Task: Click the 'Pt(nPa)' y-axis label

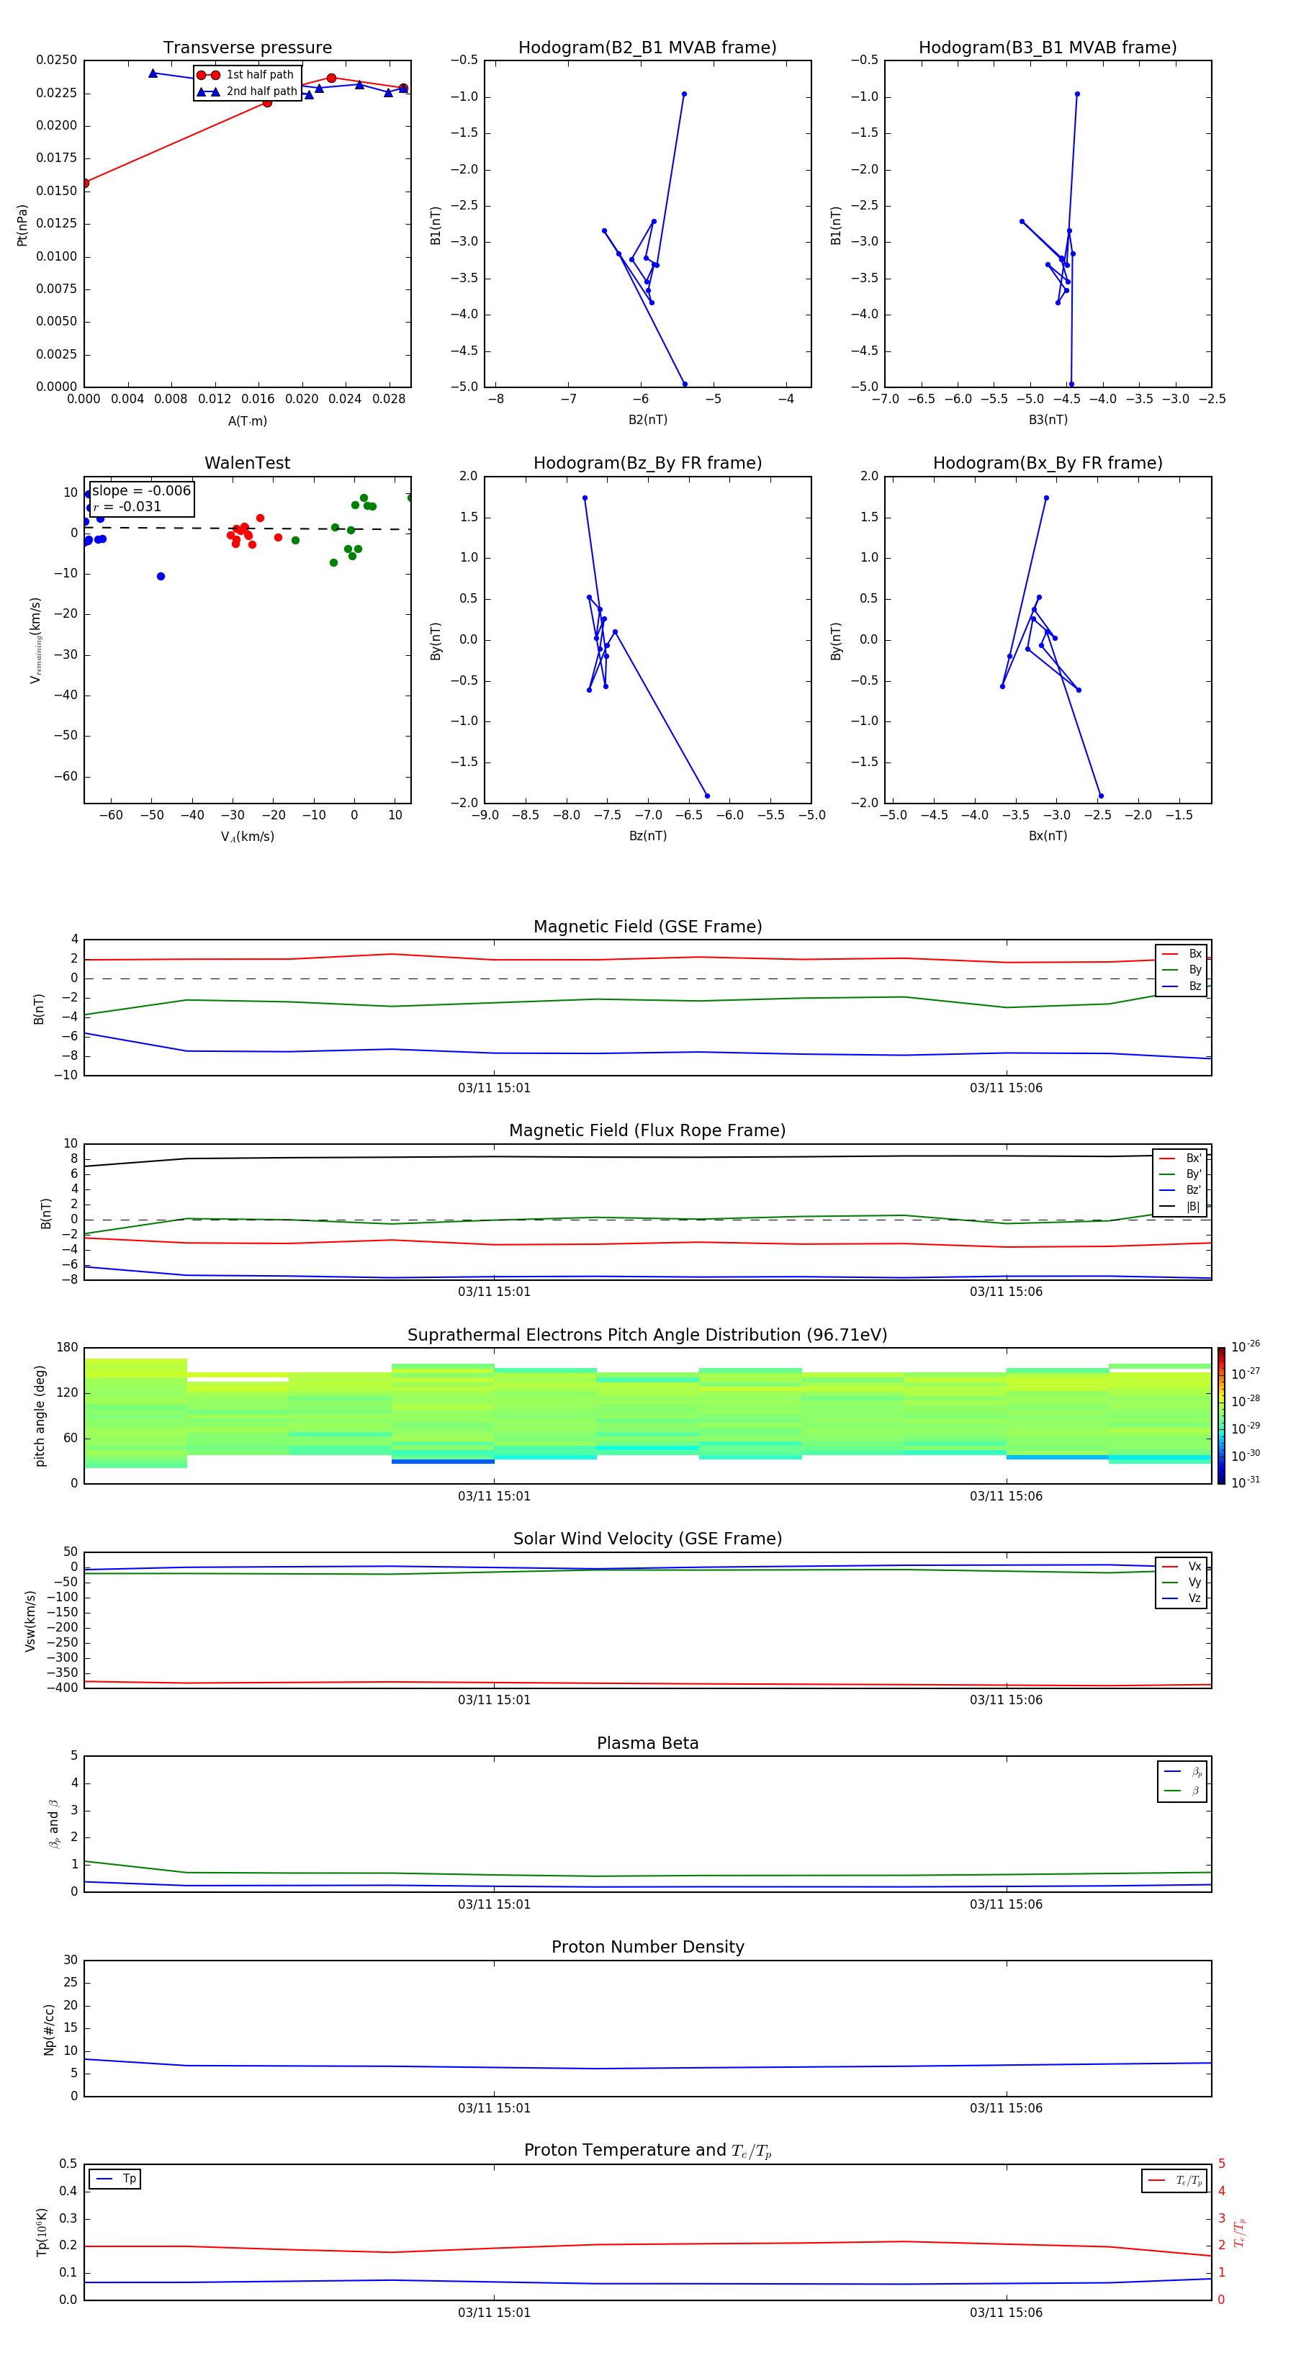Action: click(x=22, y=225)
